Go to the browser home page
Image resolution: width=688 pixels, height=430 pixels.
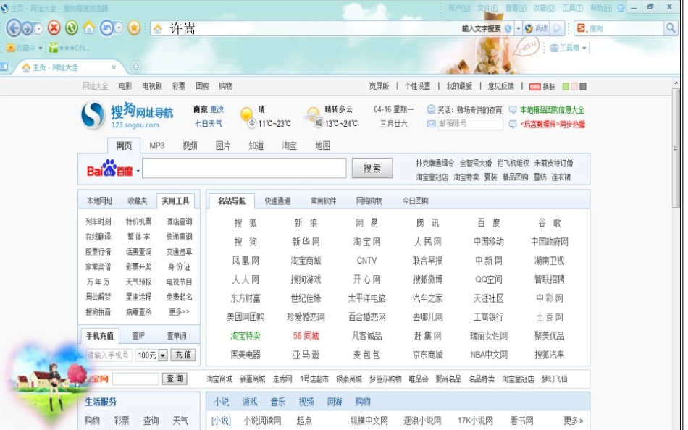pyautogui.click(x=89, y=28)
